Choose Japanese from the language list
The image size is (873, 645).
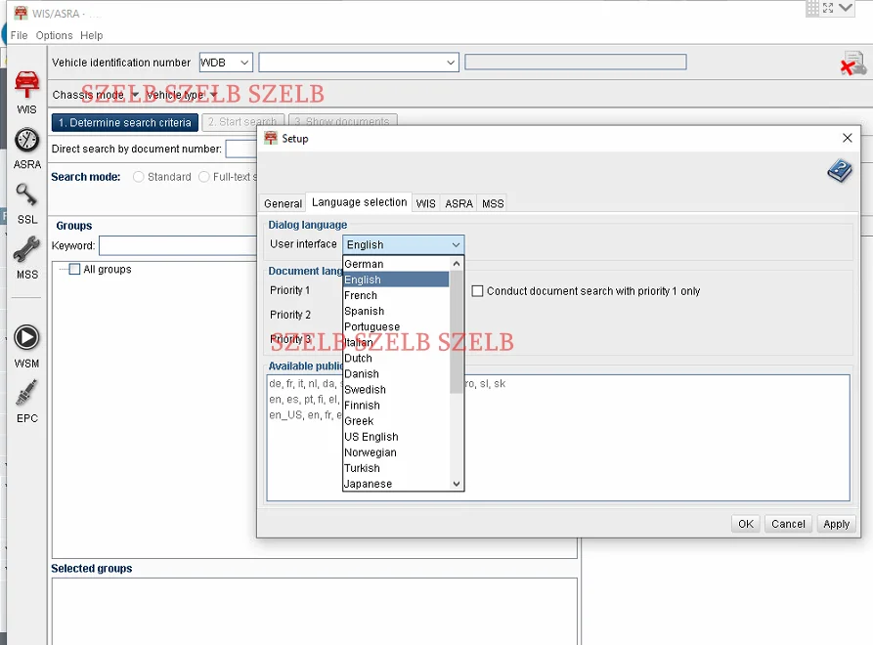(x=396, y=484)
